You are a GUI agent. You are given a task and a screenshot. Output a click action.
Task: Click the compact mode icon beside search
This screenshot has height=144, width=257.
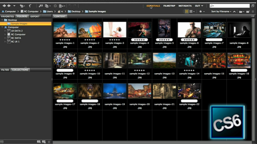[253, 6]
